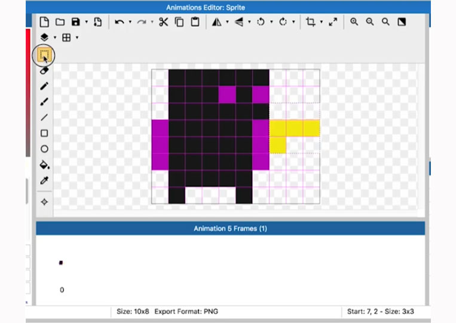The height and width of the screenshot is (323, 456).
Task: Toggle the pixel grid icon
Action: [66, 38]
